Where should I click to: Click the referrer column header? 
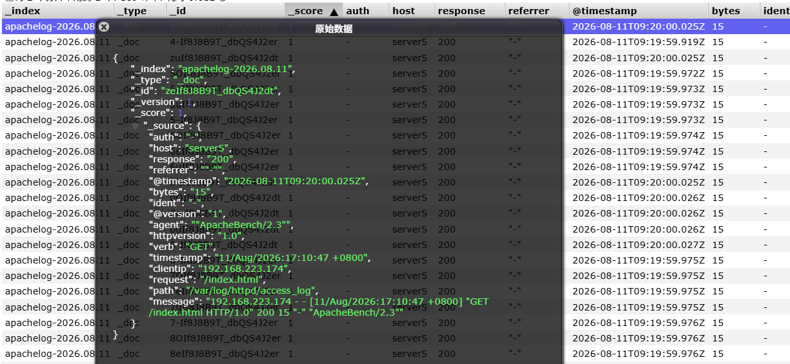[x=536, y=11]
